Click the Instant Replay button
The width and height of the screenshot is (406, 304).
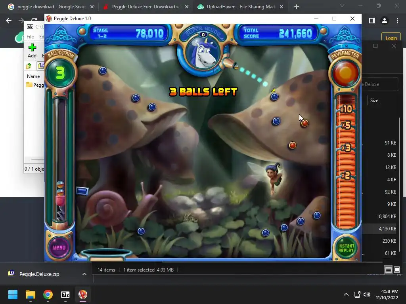point(346,248)
